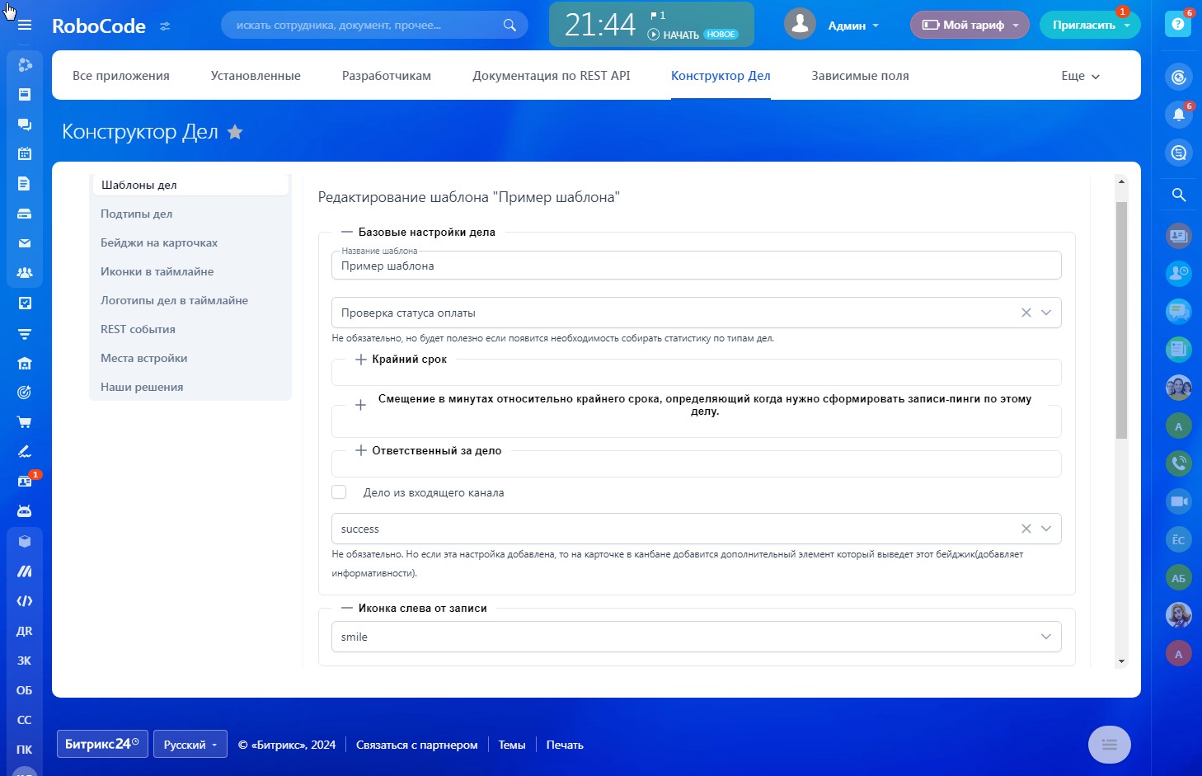Open the hamburger menu in the left sidebar
This screenshot has width=1202, height=776.
pyautogui.click(x=25, y=25)
